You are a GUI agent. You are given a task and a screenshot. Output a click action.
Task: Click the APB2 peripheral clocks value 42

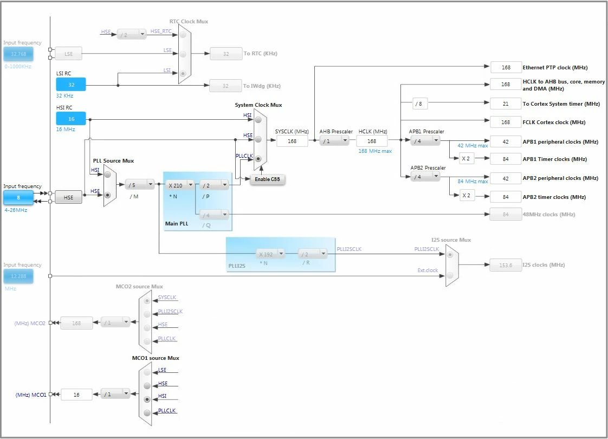506,178
